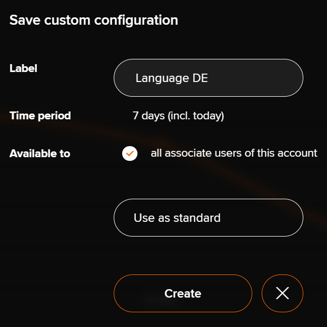Save the configuration using Create
The height and width of the screenshot is (327, 327).
(183, 293)
